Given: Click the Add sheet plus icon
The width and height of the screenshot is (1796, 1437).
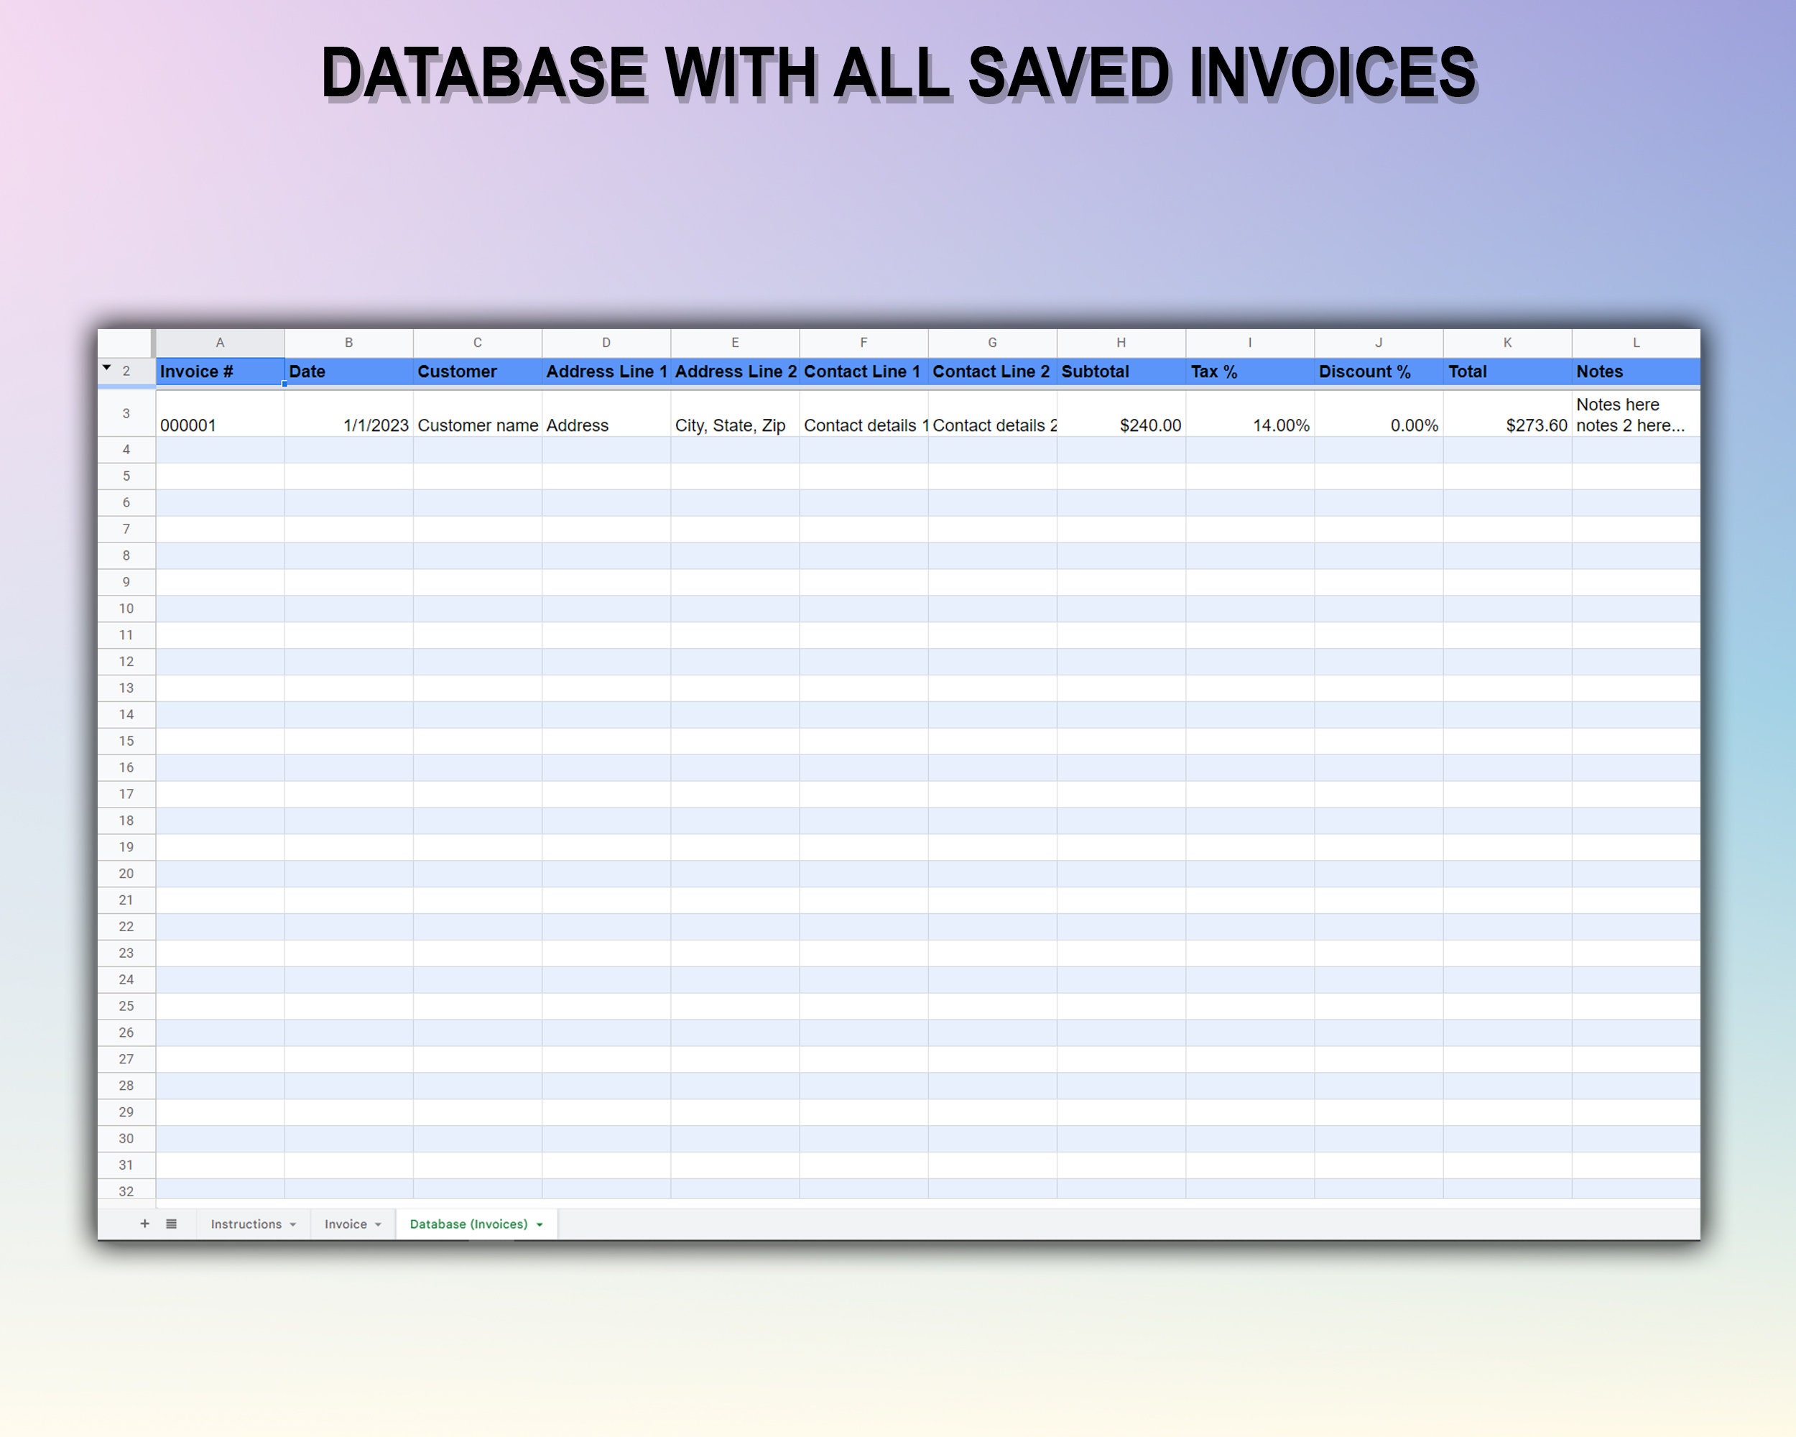Looking at the screenshot, I should click(x=145, y=1224).
